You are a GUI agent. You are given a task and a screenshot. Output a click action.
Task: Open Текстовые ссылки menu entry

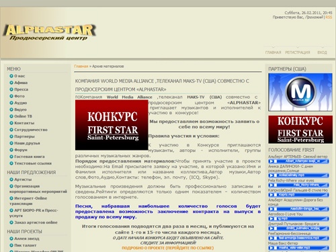tap(33, 163)
